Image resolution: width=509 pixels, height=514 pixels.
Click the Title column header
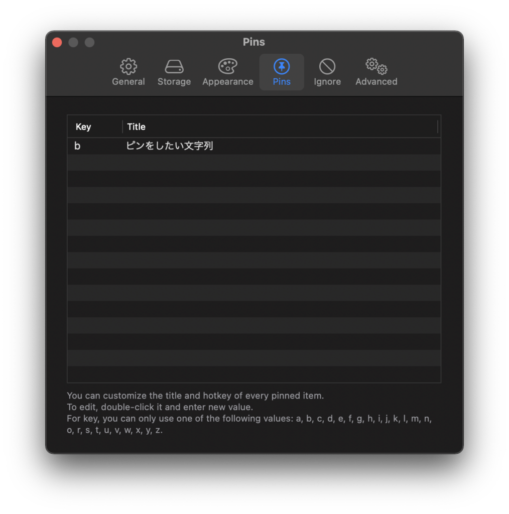(137, 127)
